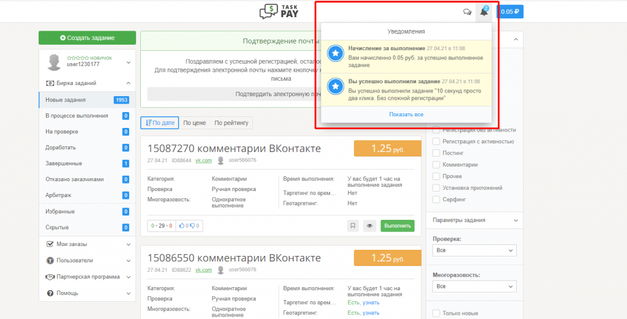627x319 pixels.
Task: Click Выполнить button for task 15087270
Action: pos(397,226)
